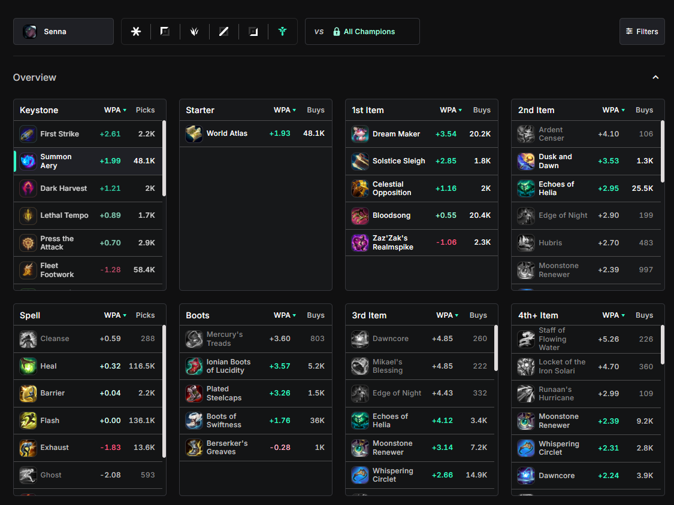This screenshot has width=674, height=505.
Task: Select the Ardent Censer row text
Action: (x=551, y=134)
